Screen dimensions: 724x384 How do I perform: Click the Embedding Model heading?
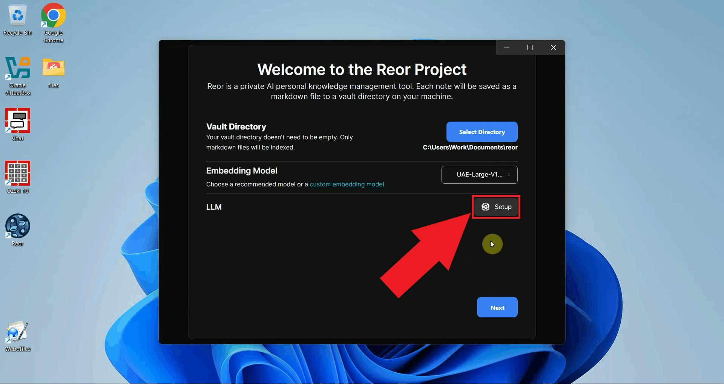coord(242,171)
